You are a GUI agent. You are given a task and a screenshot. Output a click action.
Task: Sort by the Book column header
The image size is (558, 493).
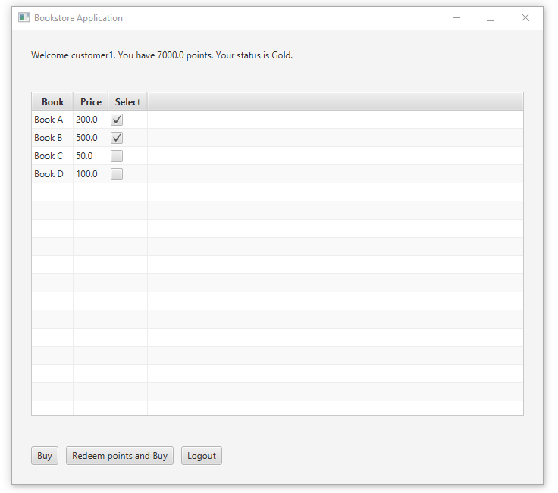tap(52, 102)
